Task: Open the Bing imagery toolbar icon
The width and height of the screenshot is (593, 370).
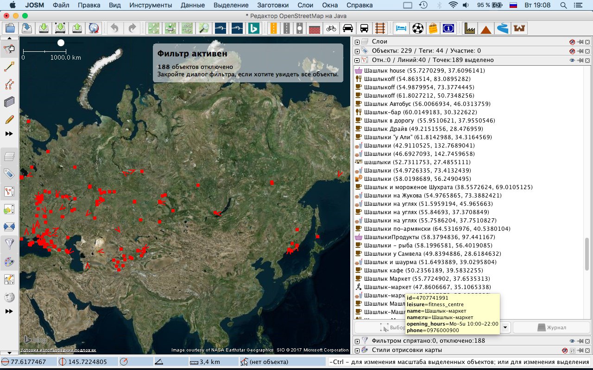Action: click(254, 28)
